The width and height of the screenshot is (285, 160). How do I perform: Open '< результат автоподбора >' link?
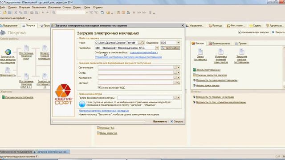click(x=144, y=52)
